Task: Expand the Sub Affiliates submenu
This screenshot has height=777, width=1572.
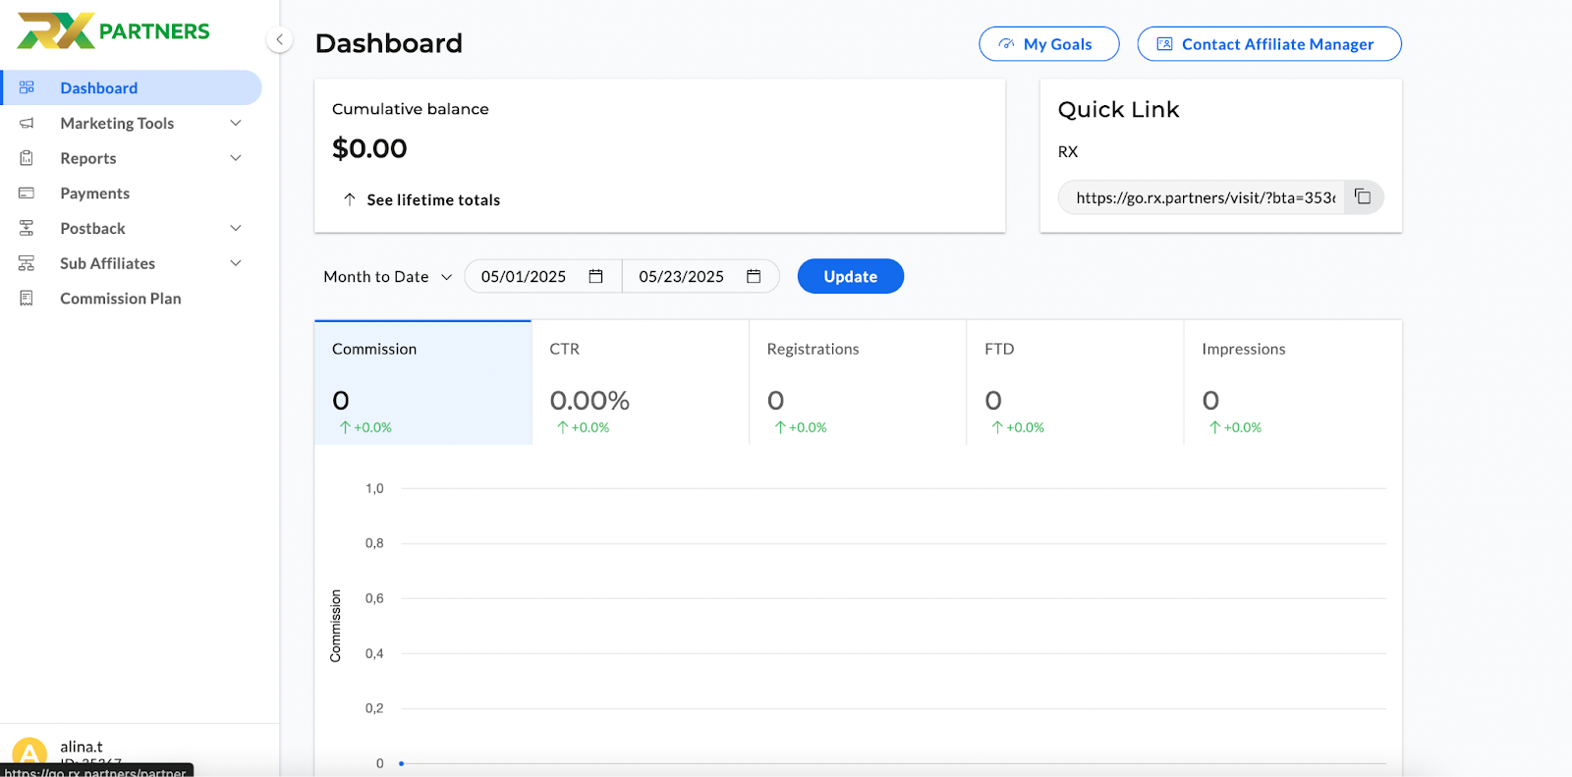Action: [x=235, y=263]
